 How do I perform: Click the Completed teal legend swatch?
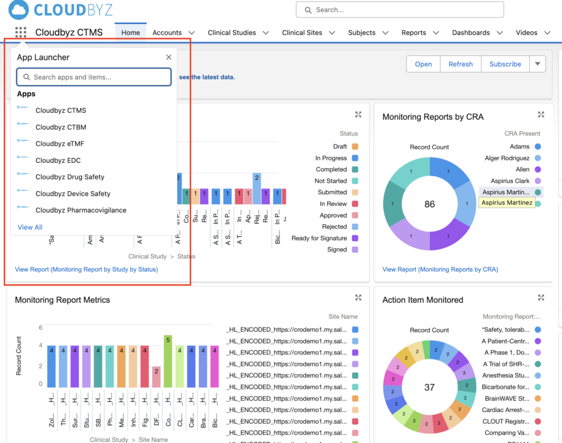pos(355,169)
